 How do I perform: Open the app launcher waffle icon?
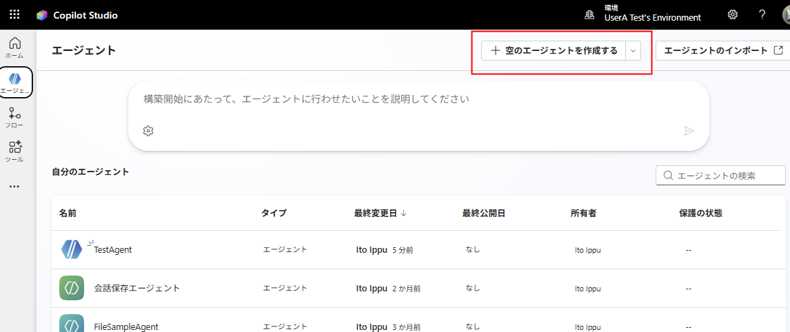14,14
